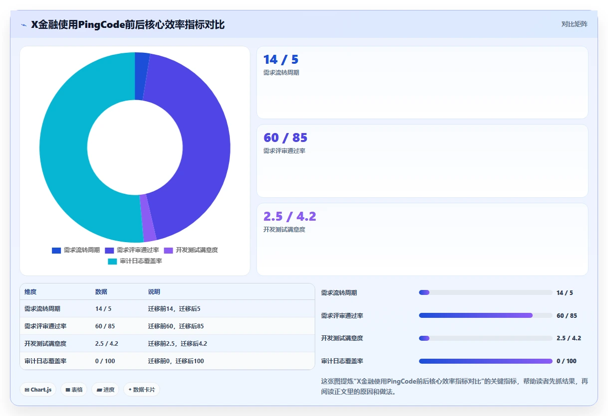
Task: Click the 对比矩阵 label in the header
Action: (575, 24)
